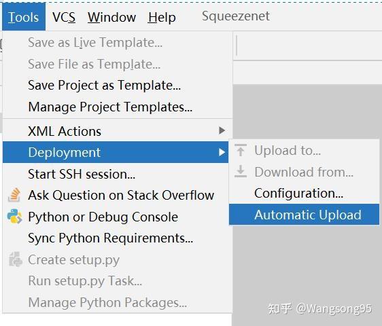Screen dimensions: 382x326
Task: Click the Create setup.py icon
Action: 16,259
